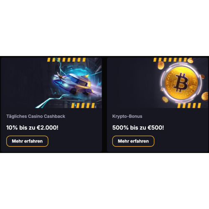
Task: Click yellow hazard stripes below the Bitcoin
Action: click(x=189, y=105)
